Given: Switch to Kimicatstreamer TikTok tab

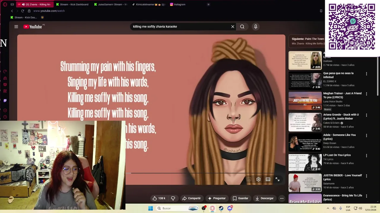Looking at the screenshot, I should tap(148, 4).
